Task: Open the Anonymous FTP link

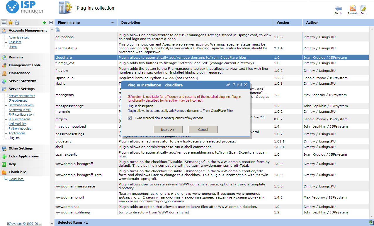Action: (x=20, y=110)
